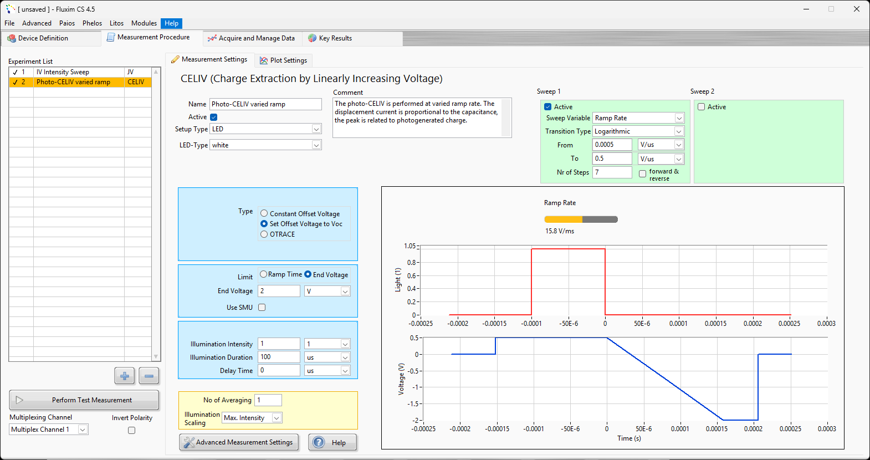Open the Delay Time unit dropdown

345,371
